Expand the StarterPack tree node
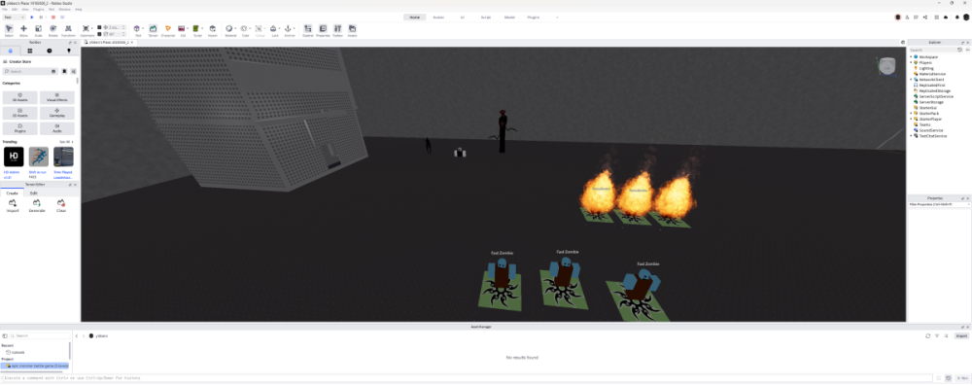 912,113
